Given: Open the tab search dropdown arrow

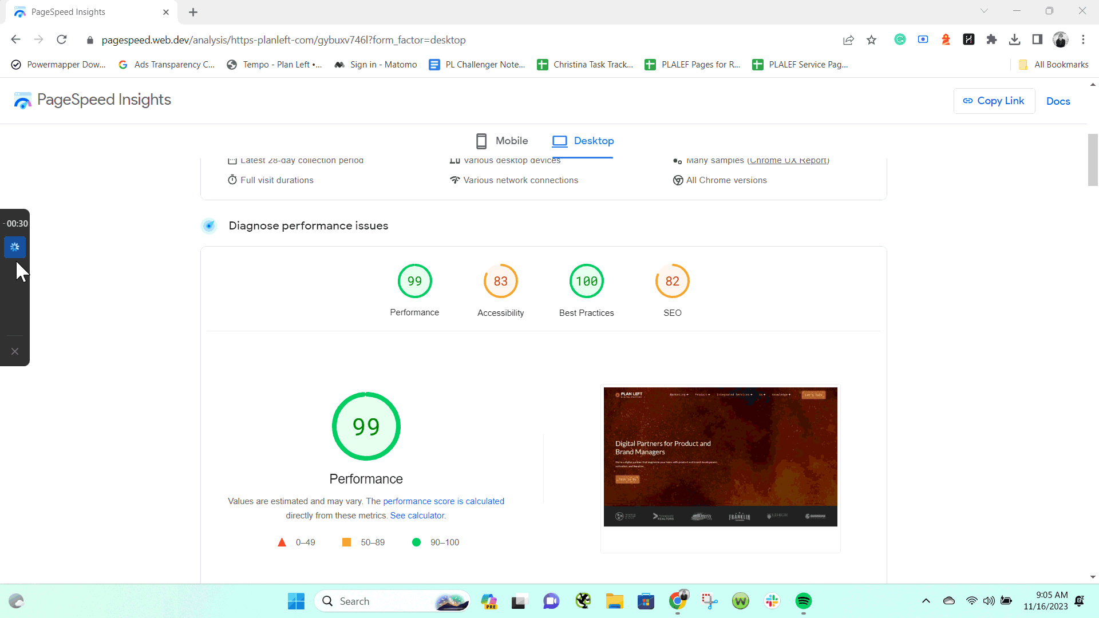Looking at the screenshot, I should (984, 11).
